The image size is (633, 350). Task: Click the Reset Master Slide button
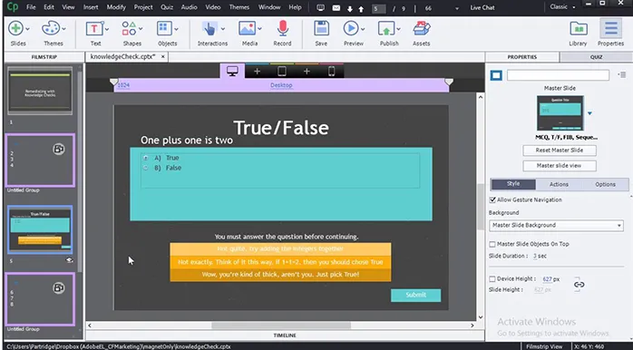pos(560,151)
